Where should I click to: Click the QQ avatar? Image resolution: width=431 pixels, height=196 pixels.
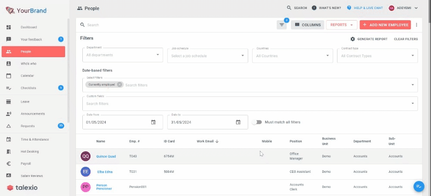(85, 156)
